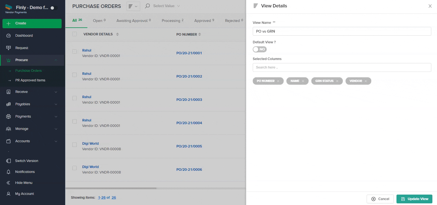This screenshot has width=437, height=205.
Task: Remove the VENDOR column chip
Action: pyautogui.click(x=366, y=81)
